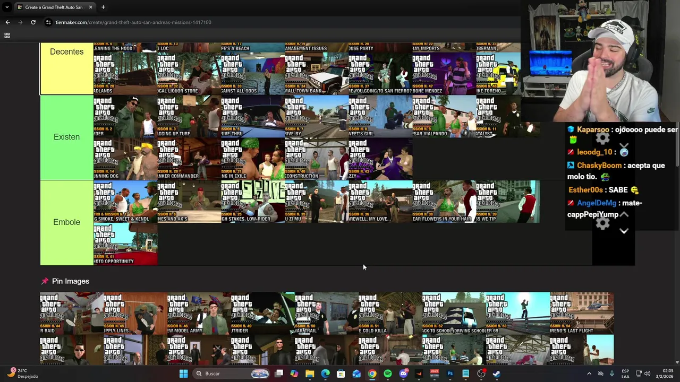680x382 pixels.
Task: Click the Mike Toreno mission thumbnail
Action: 498,74
